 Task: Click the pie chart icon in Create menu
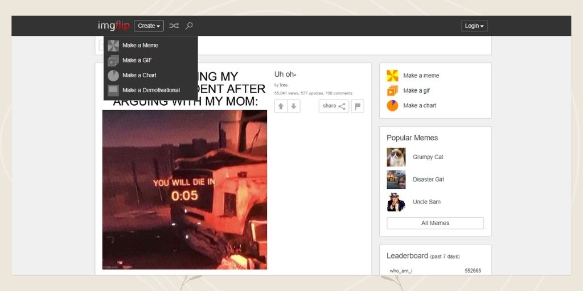click(113, 76)
